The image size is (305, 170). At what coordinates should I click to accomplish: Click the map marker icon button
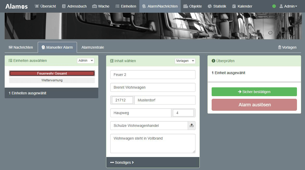click(x=192, y=126)
